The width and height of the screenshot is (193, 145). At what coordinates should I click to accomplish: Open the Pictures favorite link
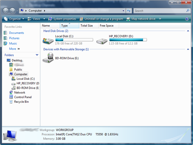pos(14,38)
